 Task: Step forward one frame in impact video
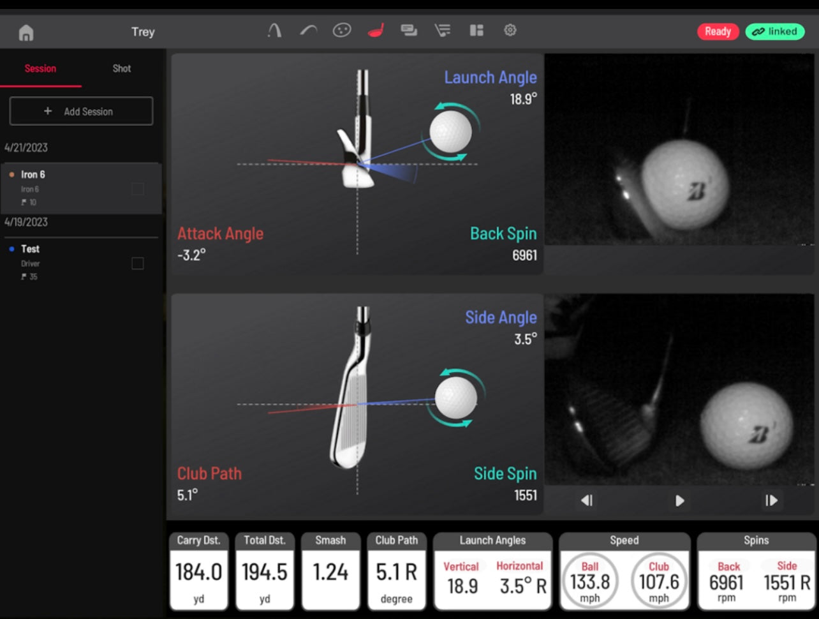point(771,501)
